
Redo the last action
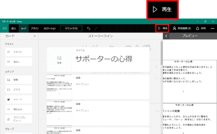tap(96, 29)
